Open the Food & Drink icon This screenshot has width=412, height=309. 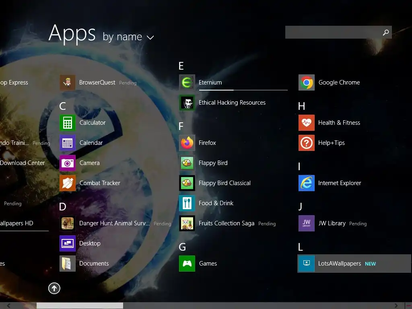tap(187, 203)
